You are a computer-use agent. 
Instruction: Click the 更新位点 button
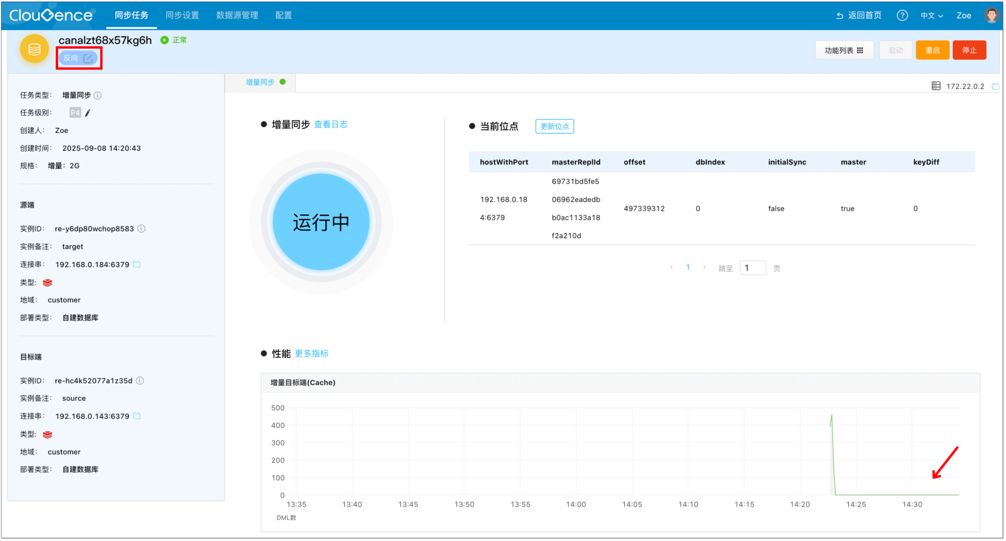554,127
